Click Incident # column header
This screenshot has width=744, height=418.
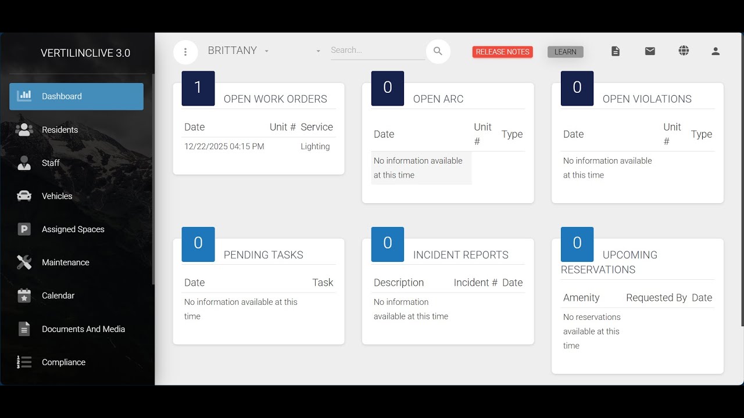[475, 283]
